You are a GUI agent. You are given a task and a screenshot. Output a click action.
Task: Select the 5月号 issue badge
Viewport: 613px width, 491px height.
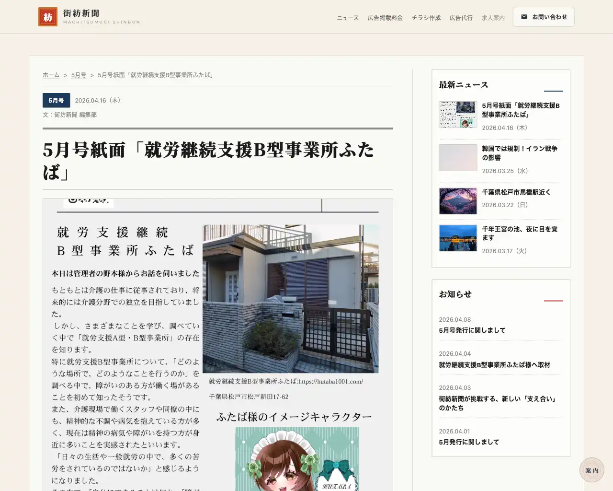coord(56,100)
